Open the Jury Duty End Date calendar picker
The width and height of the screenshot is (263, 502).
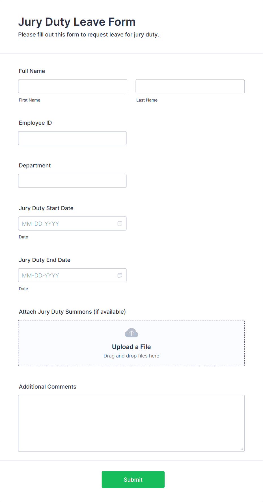pyautogui.click(x=120, y=275)
